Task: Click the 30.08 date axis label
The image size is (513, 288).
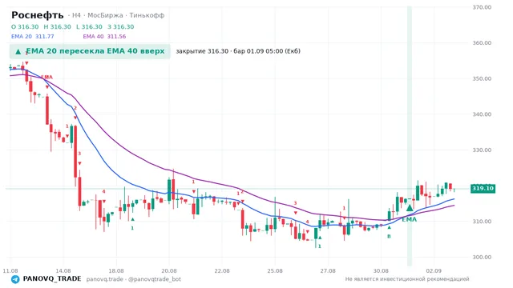Action: [x=381, y=270]
